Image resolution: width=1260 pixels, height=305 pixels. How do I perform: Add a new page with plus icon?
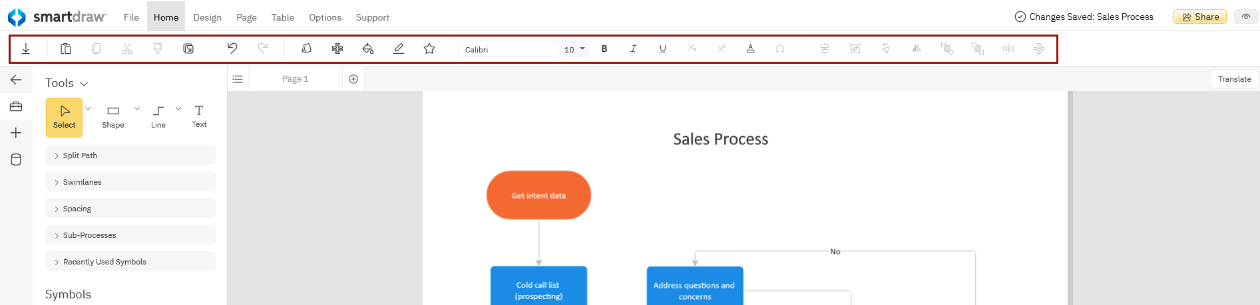353,79
